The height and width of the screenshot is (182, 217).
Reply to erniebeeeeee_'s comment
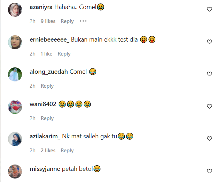click(x=64, y=54)
